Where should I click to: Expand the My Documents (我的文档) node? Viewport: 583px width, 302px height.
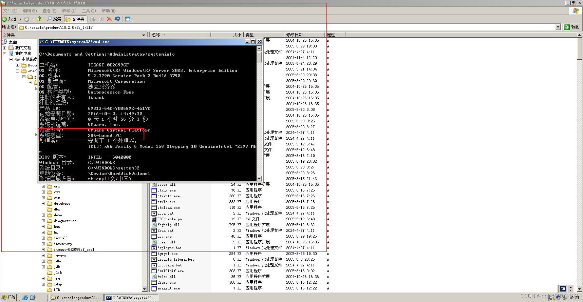(x=4, y=48)
